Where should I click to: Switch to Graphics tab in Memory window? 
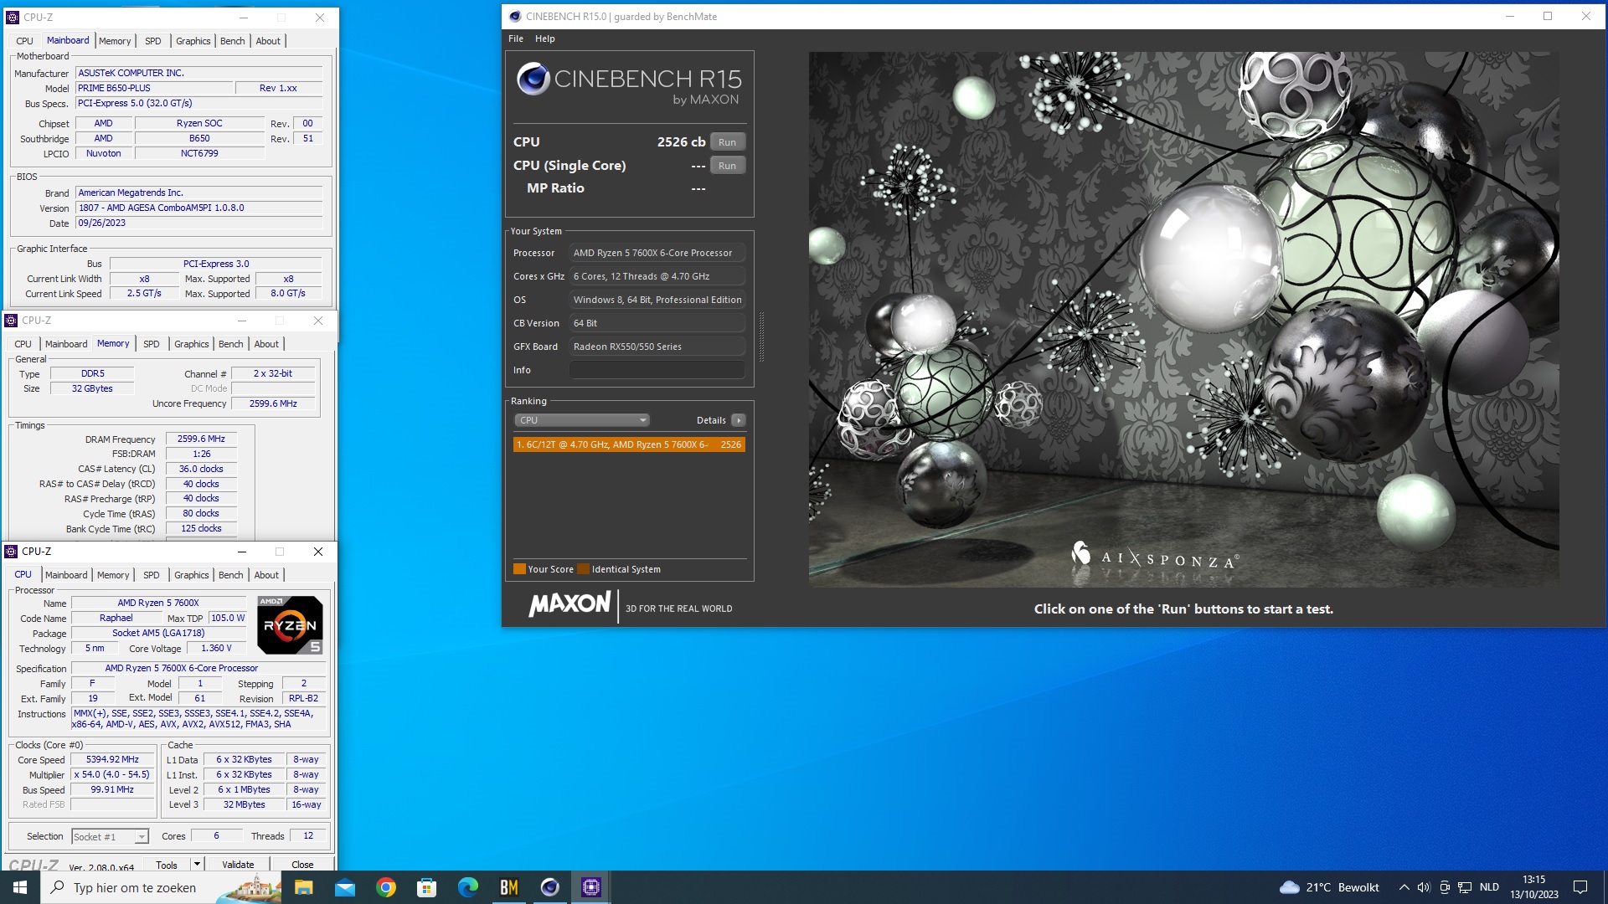(x=191, y=344)
